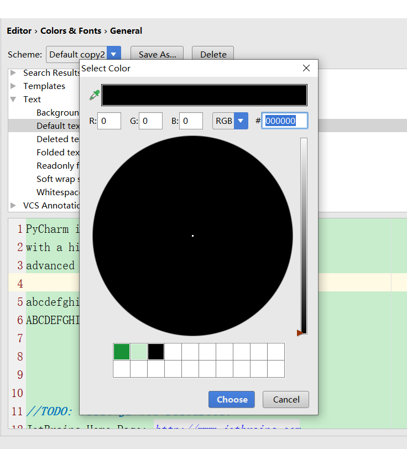Close the Select Color dialog
The height and width of the screenshot is (449, 407).
tap(306, 68)
